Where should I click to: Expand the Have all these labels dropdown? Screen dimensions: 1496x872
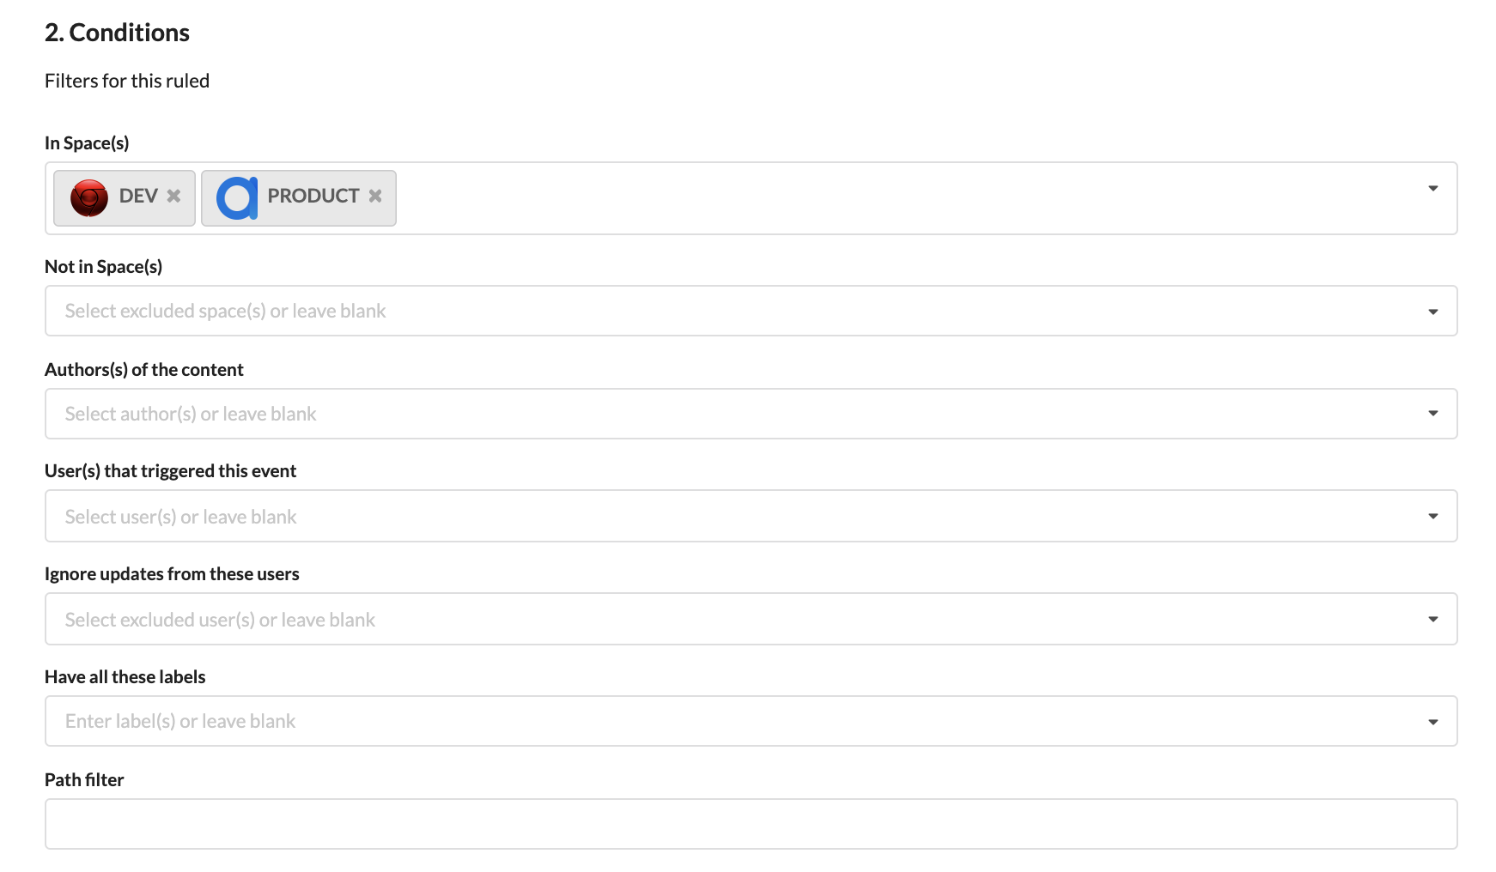[x=1432, y=721]
